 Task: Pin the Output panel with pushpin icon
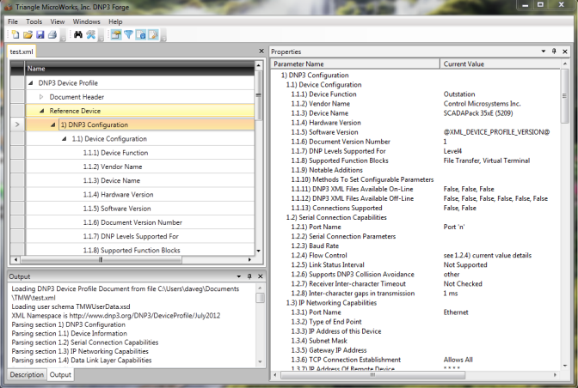(x=249, y=277)
